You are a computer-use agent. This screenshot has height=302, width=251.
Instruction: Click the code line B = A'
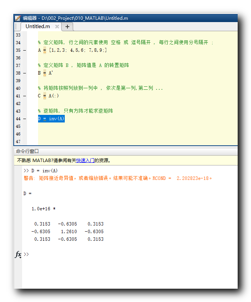(x=45, y=73)
